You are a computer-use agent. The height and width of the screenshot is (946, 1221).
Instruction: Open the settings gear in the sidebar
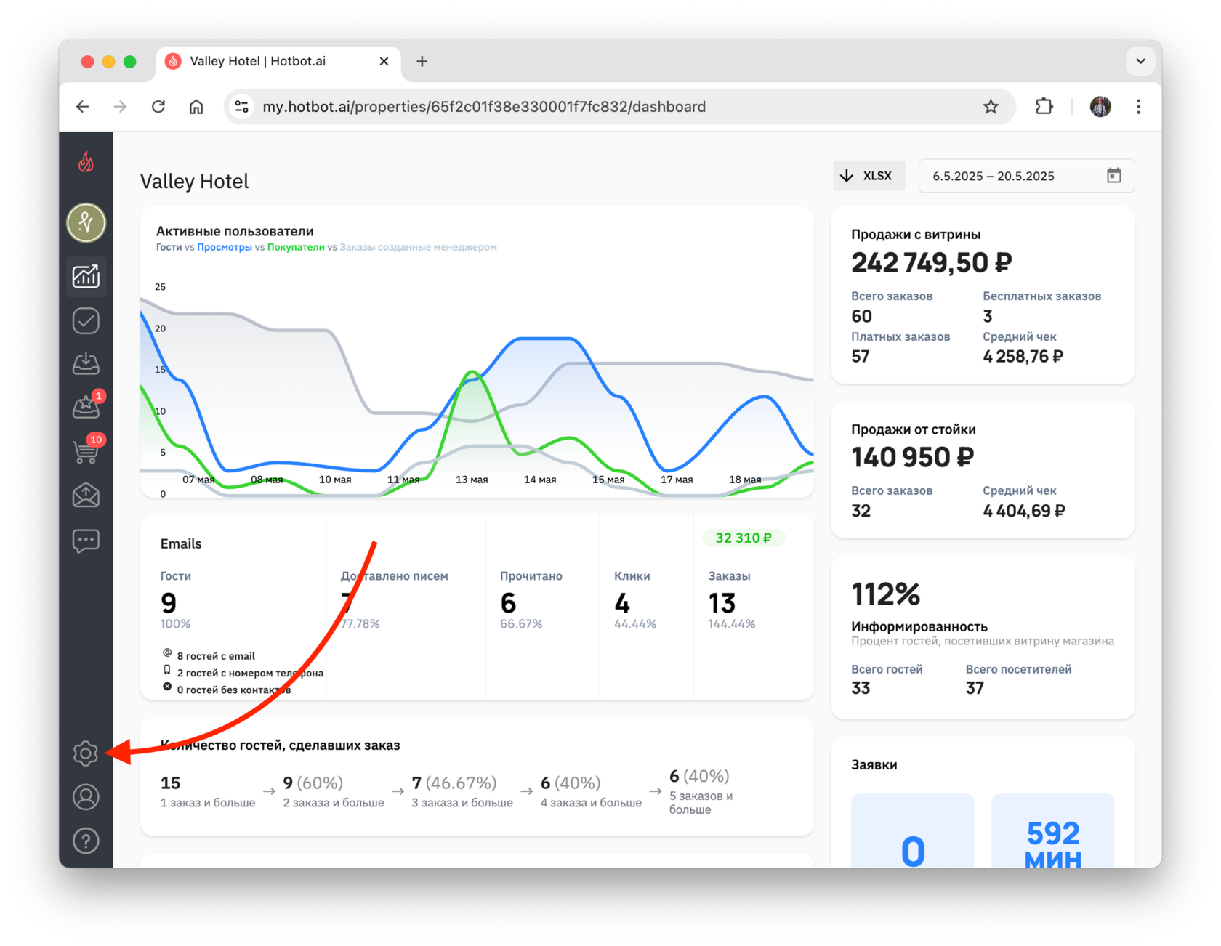tap(86, 753)
